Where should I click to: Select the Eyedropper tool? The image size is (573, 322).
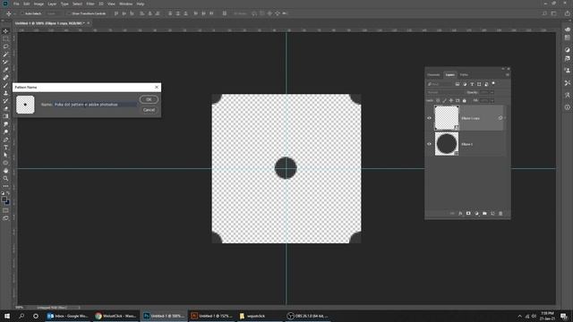(x=5, y=70)
